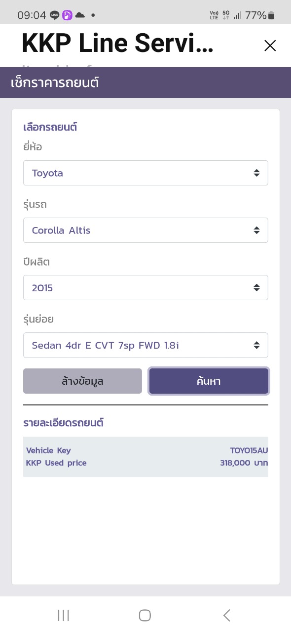Tap the 5G signal indicator icon
Screen dimensions: 291x633
(x=226, y=15)
